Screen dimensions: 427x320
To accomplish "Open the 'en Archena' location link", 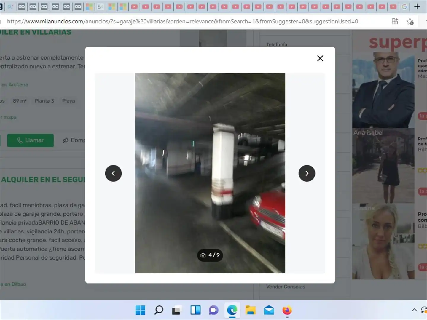I will point(15,84).
